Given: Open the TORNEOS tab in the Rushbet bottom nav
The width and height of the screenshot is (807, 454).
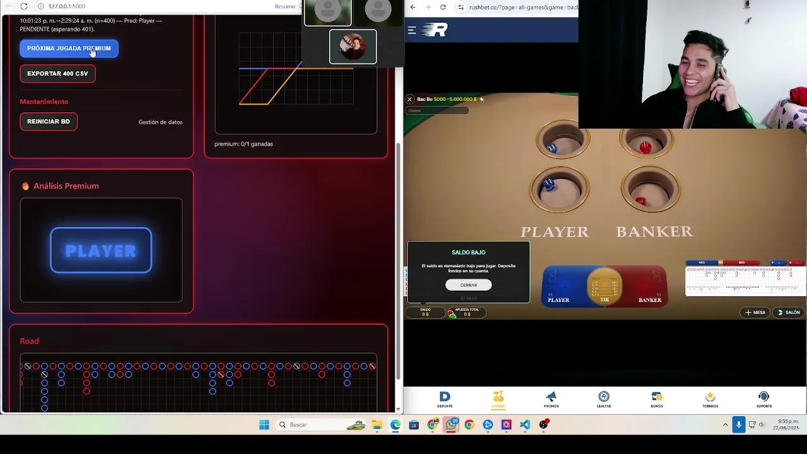Looking at the screenshot, I should coord(710,399).
